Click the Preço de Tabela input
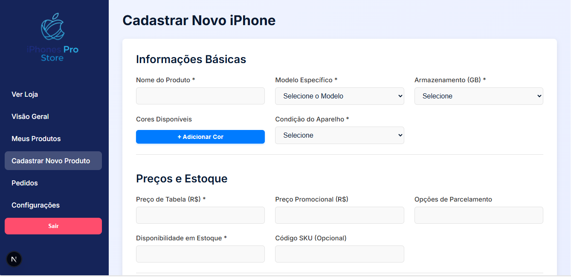The image size is (571, 277). point(200,215)
